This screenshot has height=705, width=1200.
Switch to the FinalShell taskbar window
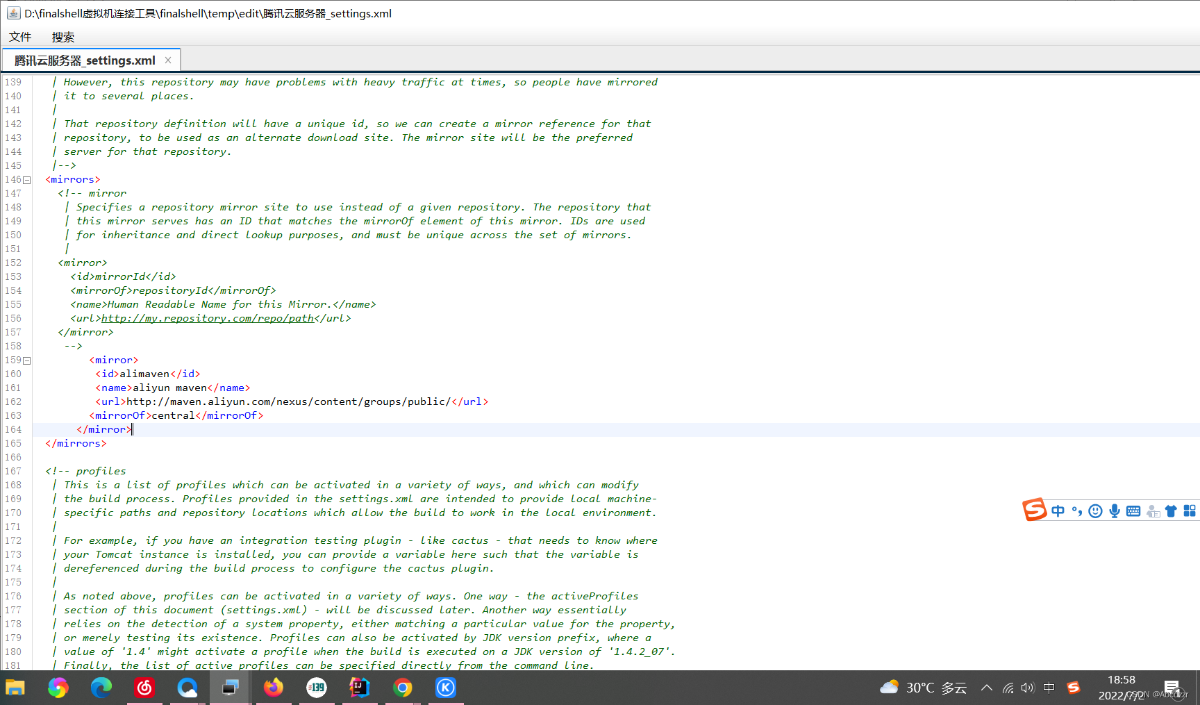coord(230,688)
